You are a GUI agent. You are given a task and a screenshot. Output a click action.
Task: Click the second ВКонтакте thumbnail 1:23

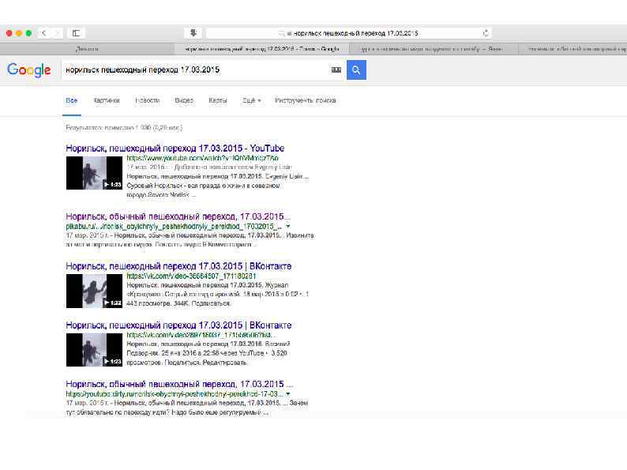(x=95, y=350)
